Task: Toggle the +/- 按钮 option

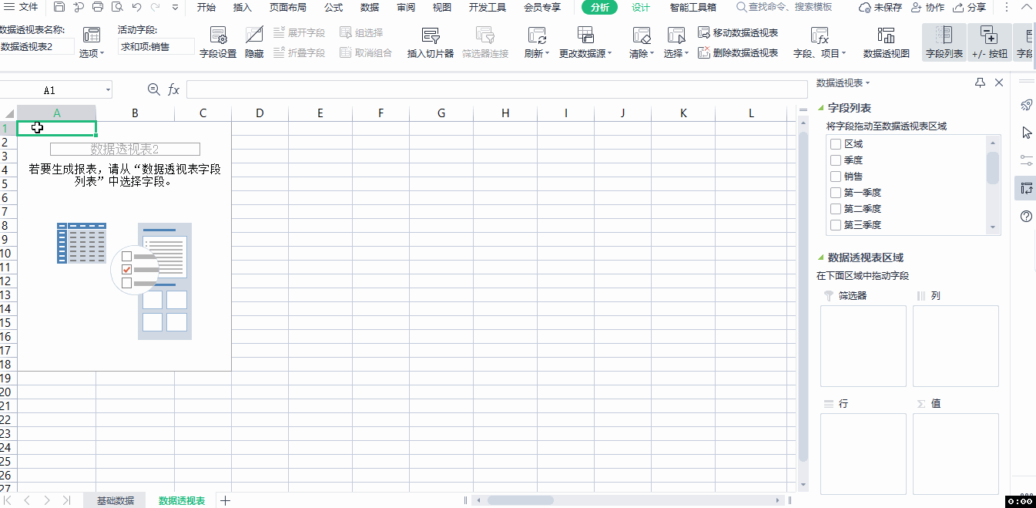Action: pos(989,43)
